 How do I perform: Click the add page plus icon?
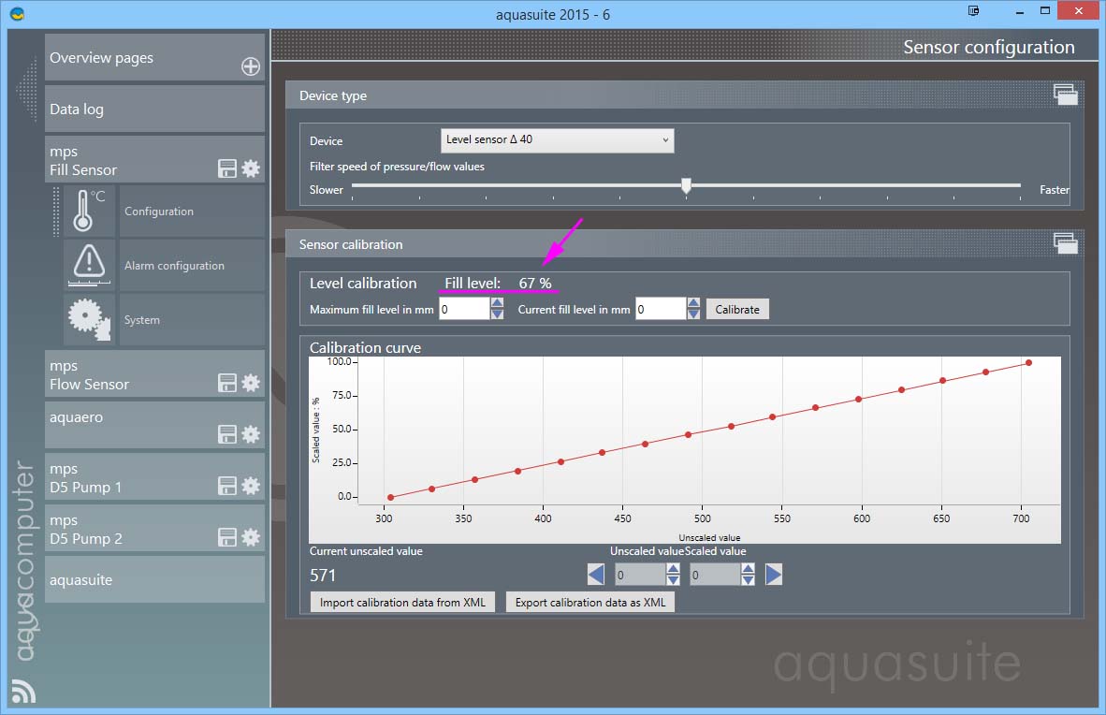[251, 66]
